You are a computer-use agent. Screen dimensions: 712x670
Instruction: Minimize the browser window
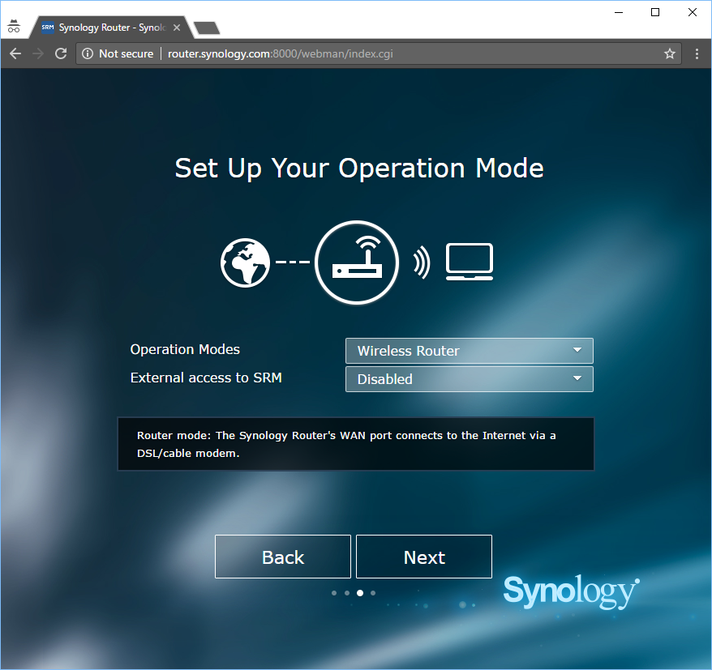point(619,12)
